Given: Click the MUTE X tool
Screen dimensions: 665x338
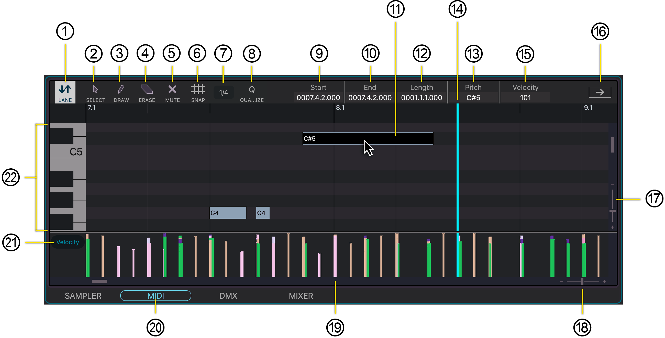Looking at the screenshot, I should (x=172, y=89).
